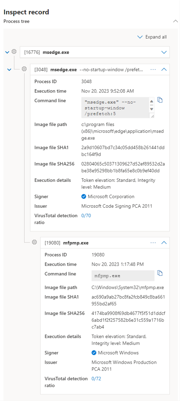180x401 pixels.
Task: Copy the mfpmp.exe command line
Action: (x=160, y=273)
